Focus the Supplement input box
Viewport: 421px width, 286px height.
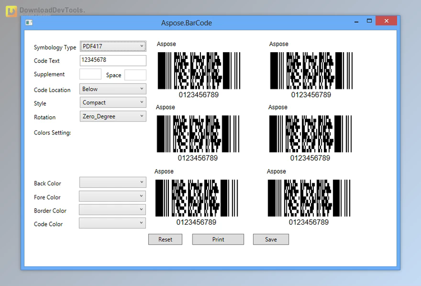(x=90, y=74)
